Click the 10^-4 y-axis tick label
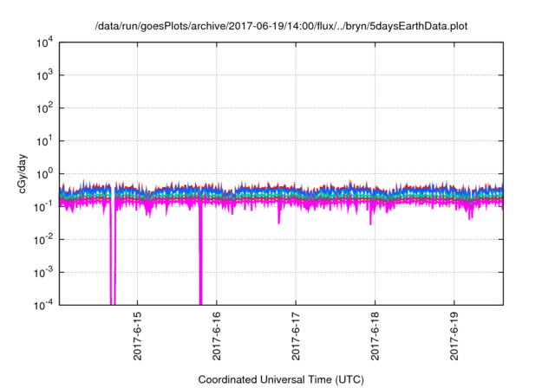Screen dimensions: 555x388 coord(43,305)
